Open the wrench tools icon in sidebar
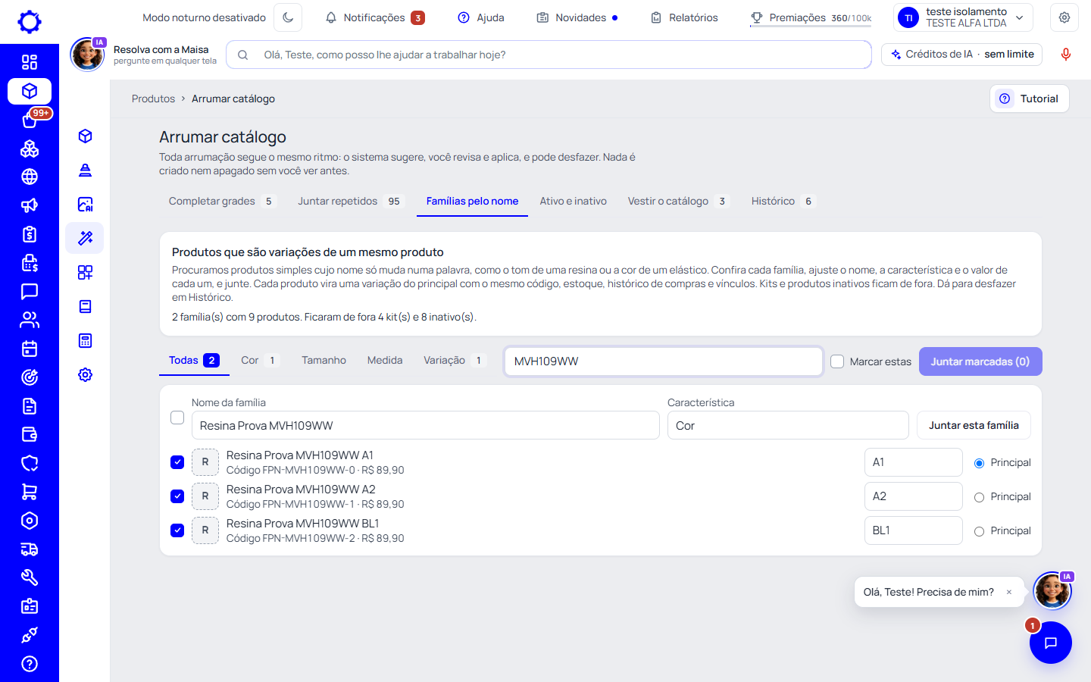Viewport: 1091px width, 682px height. (30, 577)
